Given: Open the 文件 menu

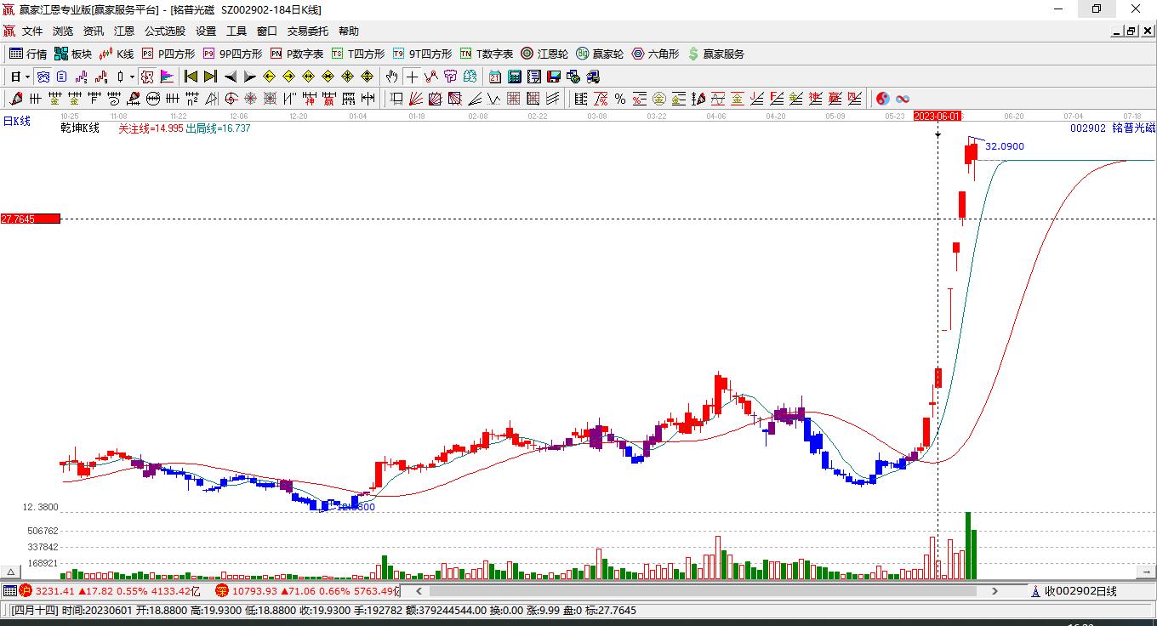Looking at the screenshot, I should [32, 31].
